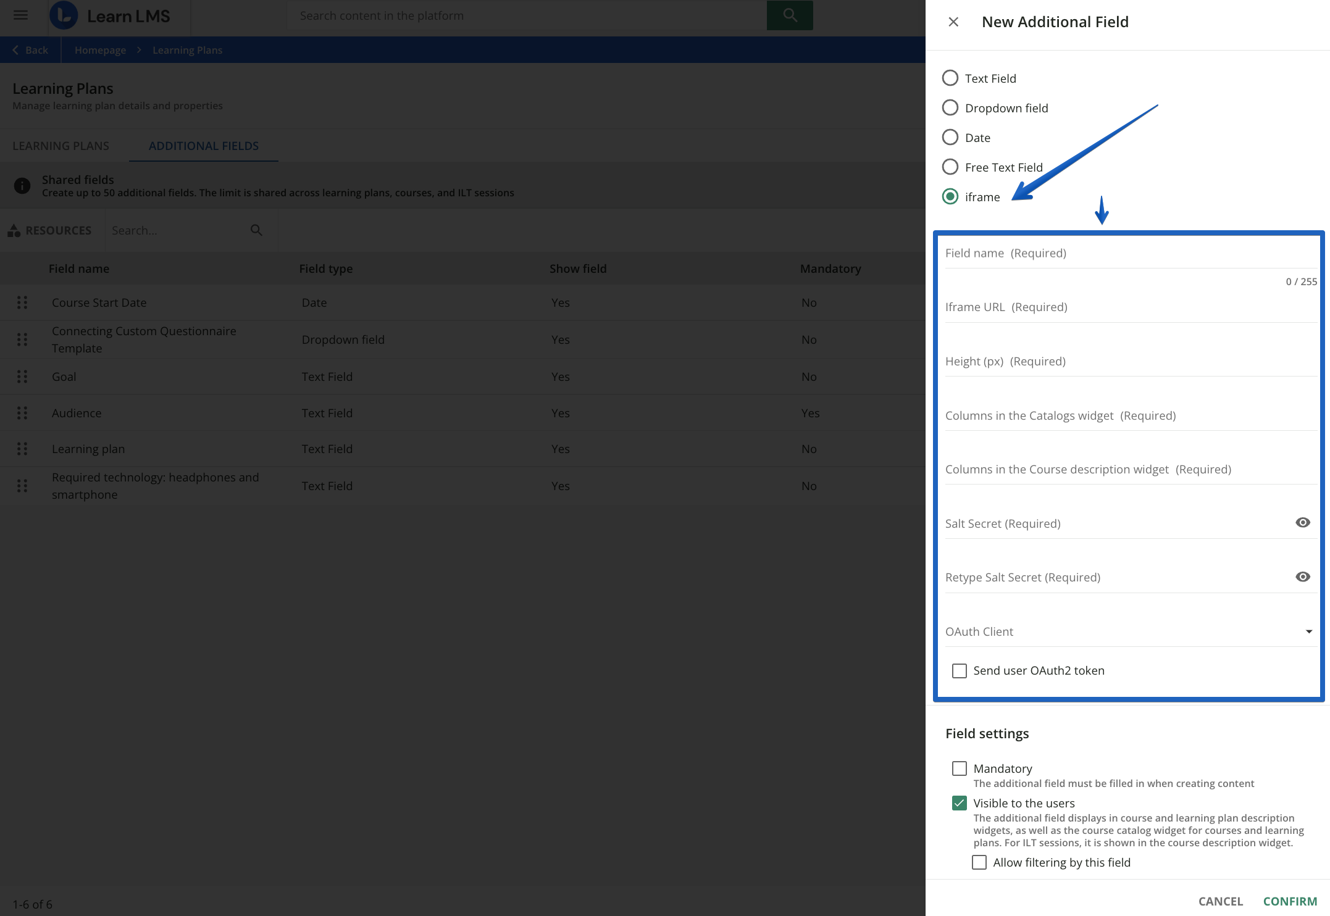Select the Date radio option
The height and width of the screenshot is (916, 1330).
950,138
